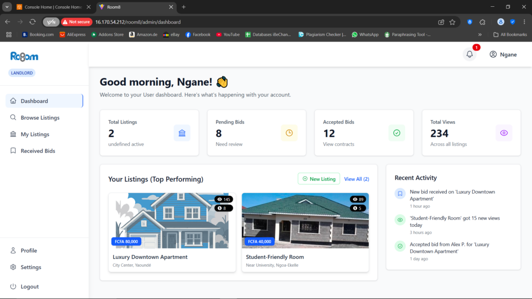532x299 pixels.
Task: Open the Amazon.de bookmark
Action: pyautogui.click(x=143, y=35)
